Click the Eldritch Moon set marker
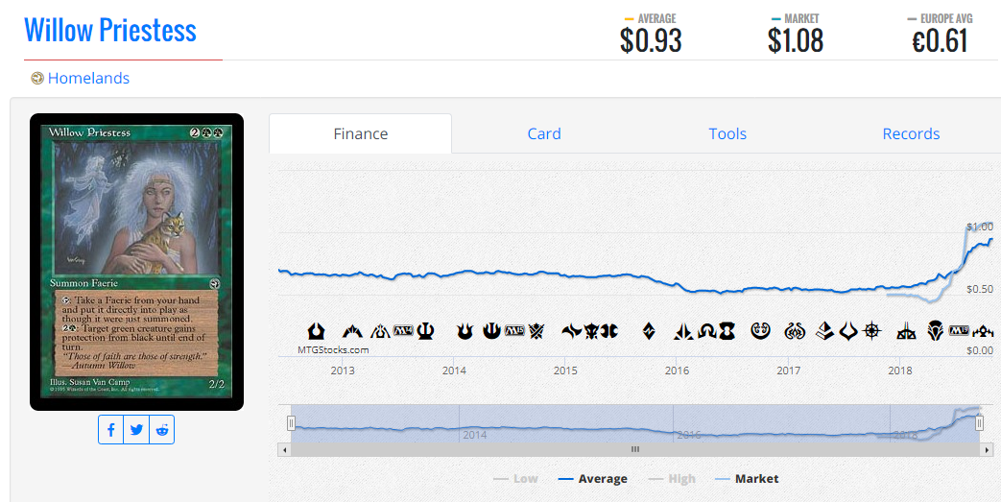Image resolution: width=1001 pixels, height=502 pixels. (727, 331)
